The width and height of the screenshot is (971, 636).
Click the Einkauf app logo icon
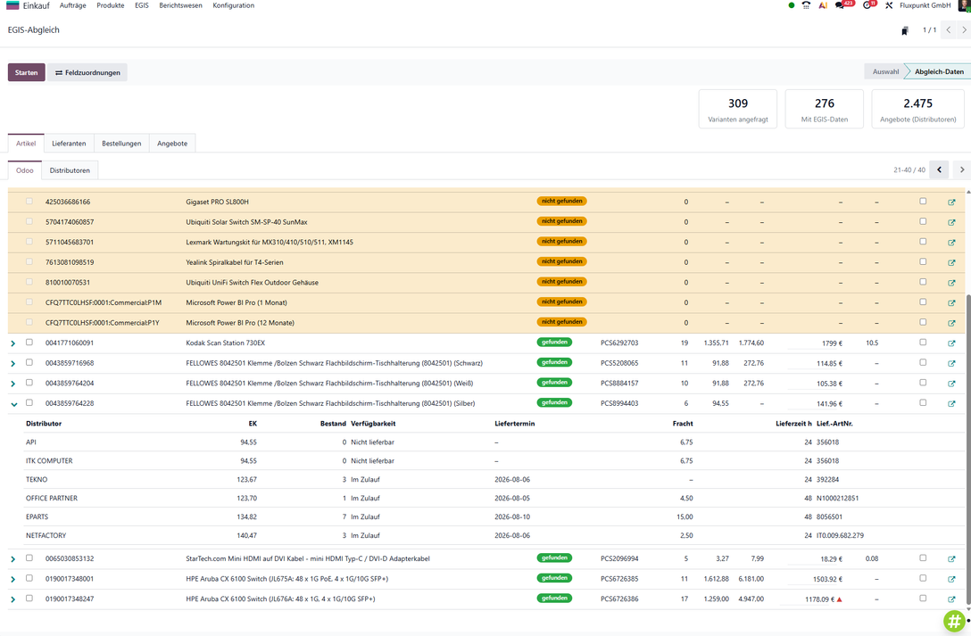pos(12,5)
